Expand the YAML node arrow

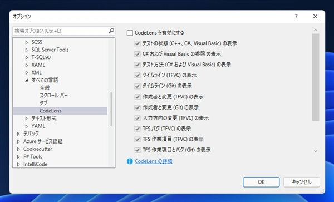26,126
